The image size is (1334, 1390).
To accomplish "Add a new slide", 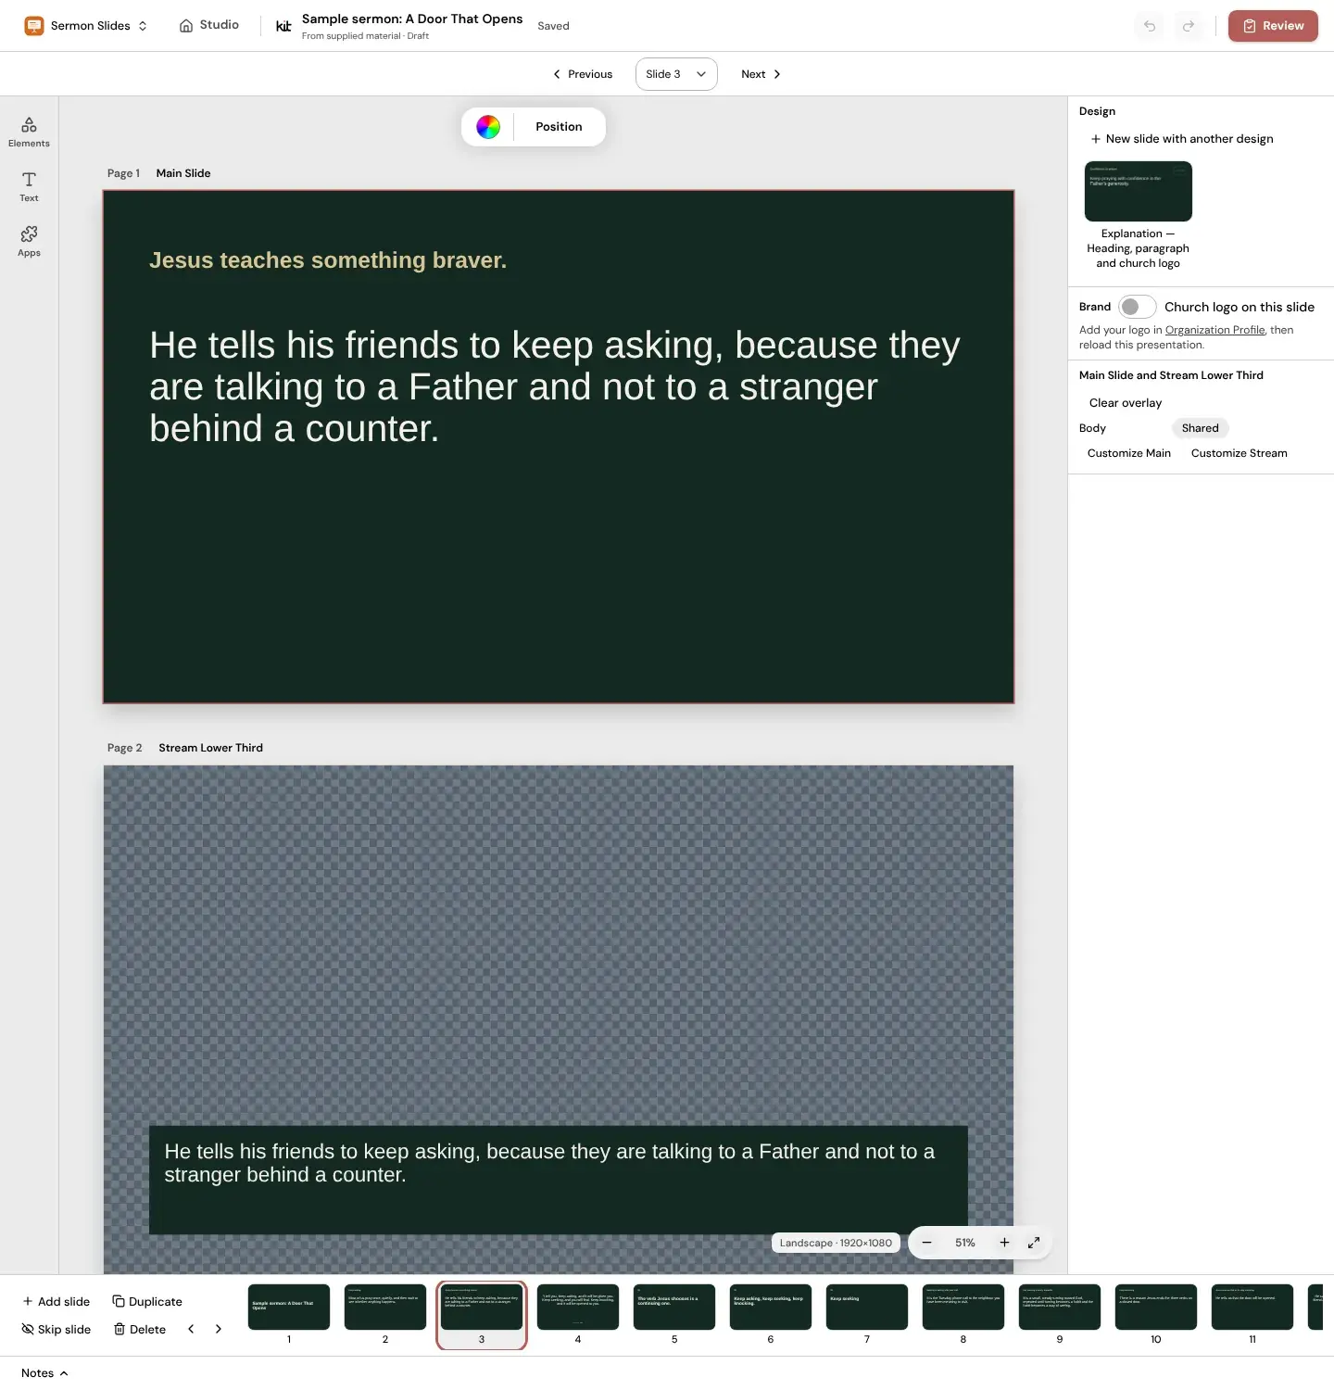I will pos(57,1302).
